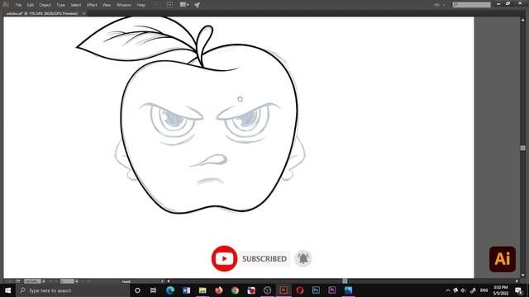The image size is (529, 297).
Task: Open Opera browser from taskbar
Action: pyautogui.click(x=299, y=290)
